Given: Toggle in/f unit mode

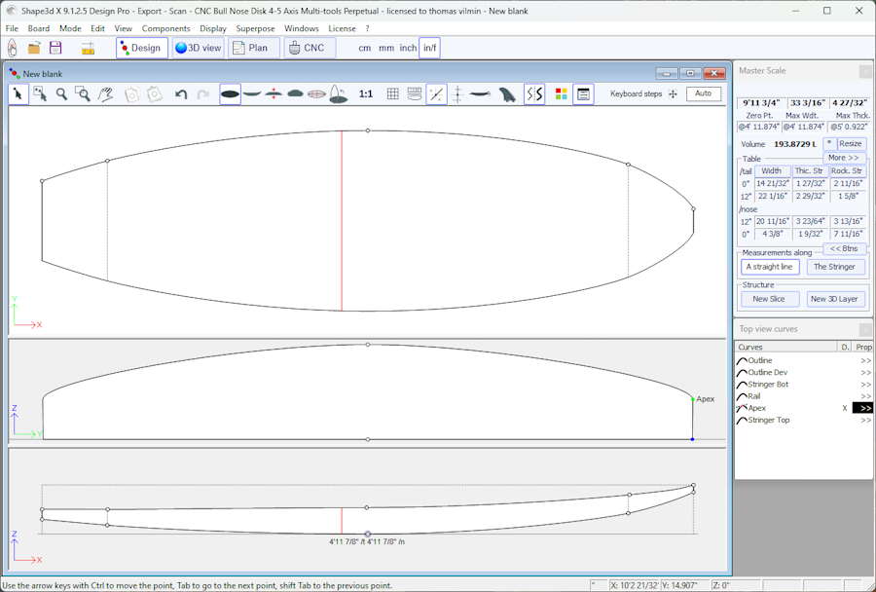Looking at the screenshot, I should click(x=429, y=48).
